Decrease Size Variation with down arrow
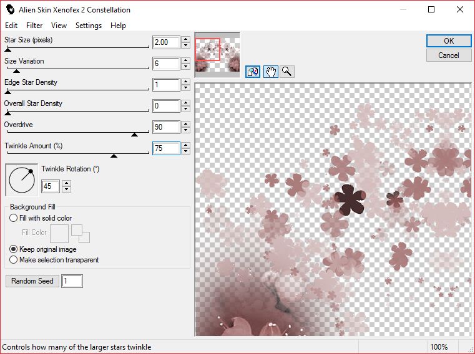 pyautogui.click(x=186, y=67)
